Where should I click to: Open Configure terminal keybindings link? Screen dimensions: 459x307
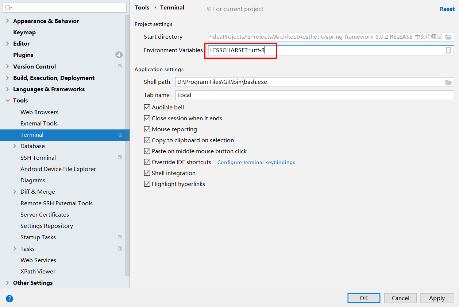tap(256, 162)
